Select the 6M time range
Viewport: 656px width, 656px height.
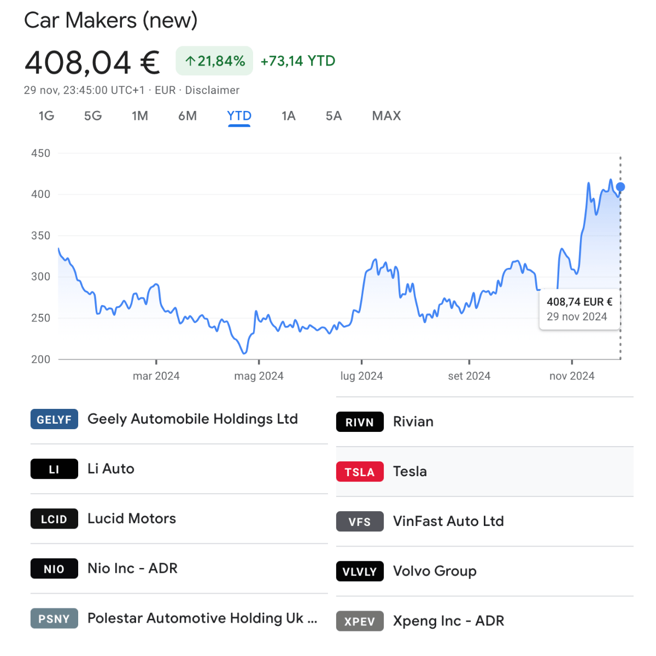(x=188, y=116)
